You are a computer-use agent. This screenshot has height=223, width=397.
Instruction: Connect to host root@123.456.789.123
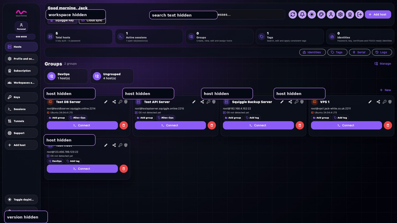tap(82, 169)
